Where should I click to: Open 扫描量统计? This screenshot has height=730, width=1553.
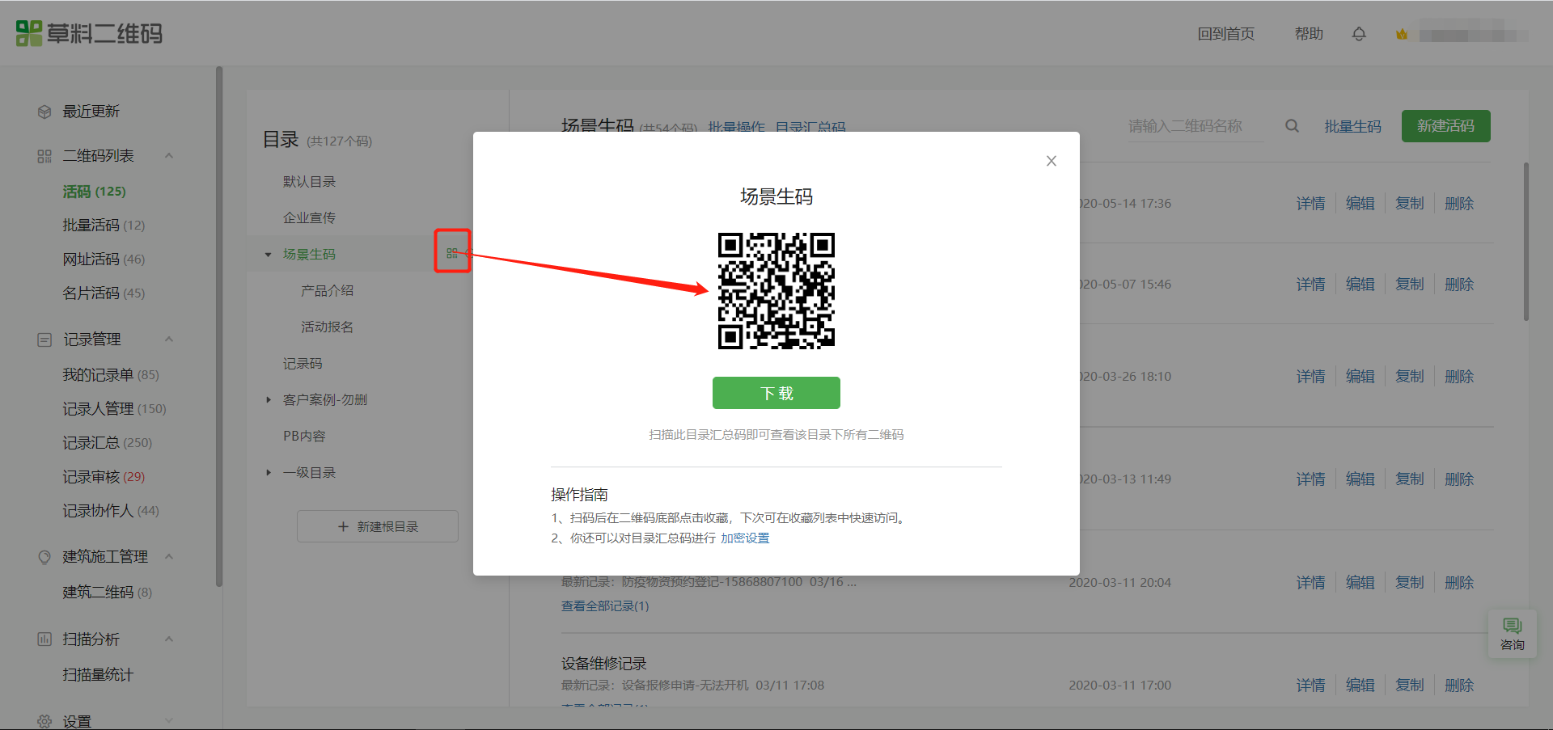click(x=98, y=675)
